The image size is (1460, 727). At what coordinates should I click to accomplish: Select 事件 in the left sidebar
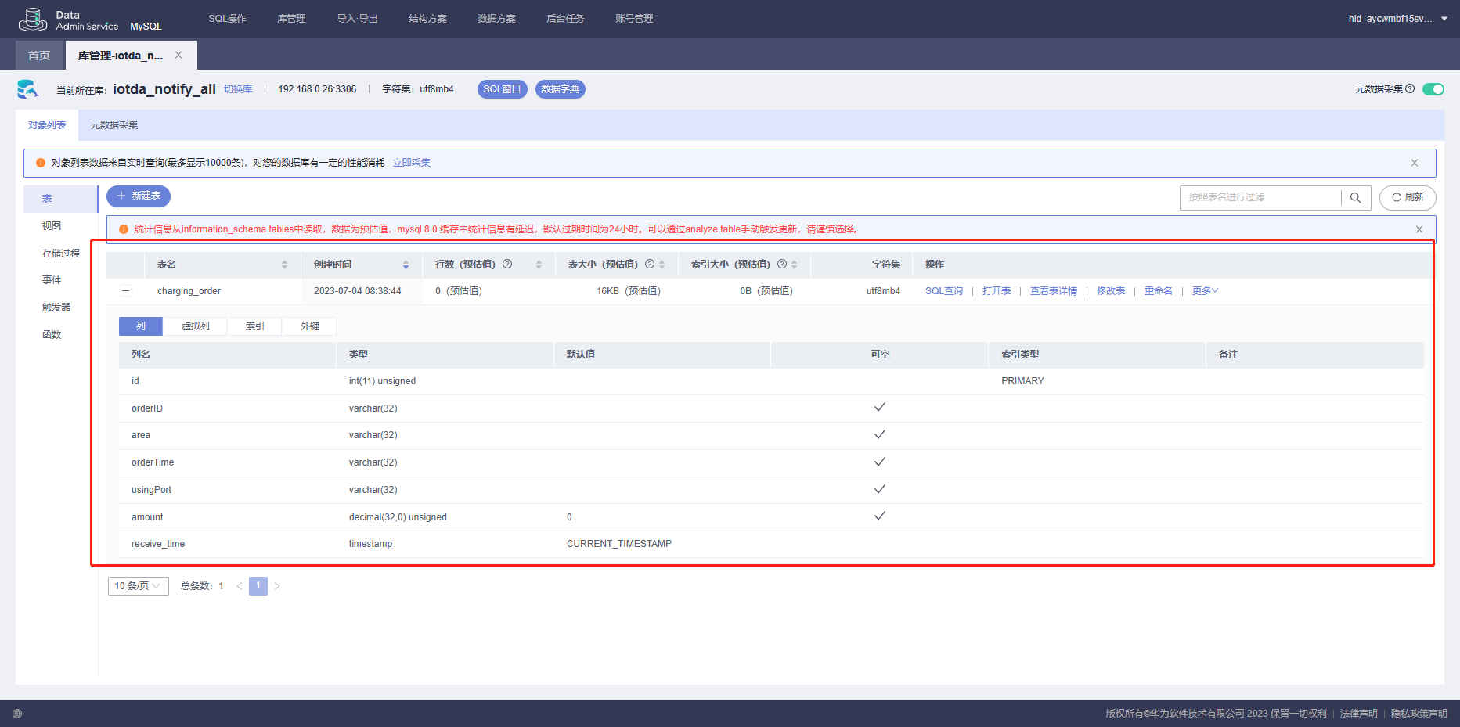pyautogui.click(x=52, y=280)
